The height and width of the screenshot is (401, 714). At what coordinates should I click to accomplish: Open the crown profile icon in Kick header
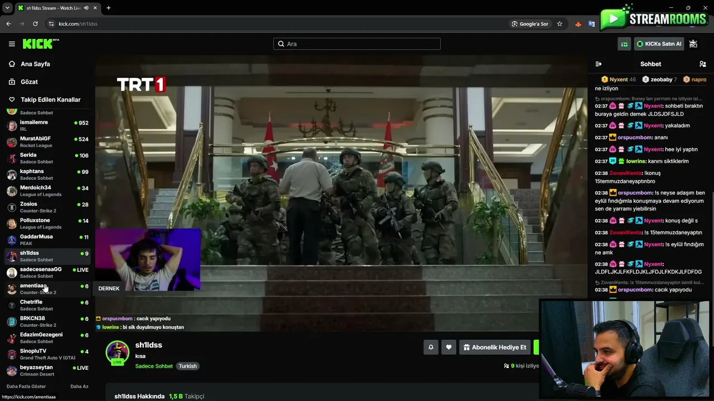tap(693, 44)
